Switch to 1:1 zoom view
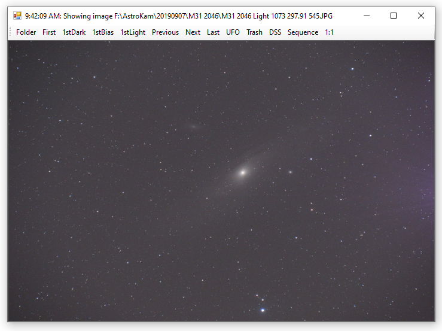Image resolution: width=442 pixels, height=331 pixels. [x=329, y=32]
